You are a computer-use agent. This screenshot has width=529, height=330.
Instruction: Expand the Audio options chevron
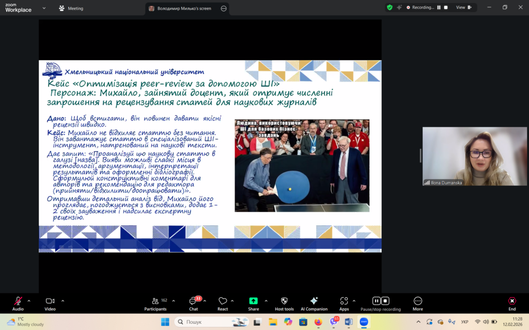pyautogui.click(x=29, y=301)
